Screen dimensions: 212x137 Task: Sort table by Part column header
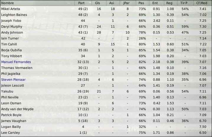point(83,3)
